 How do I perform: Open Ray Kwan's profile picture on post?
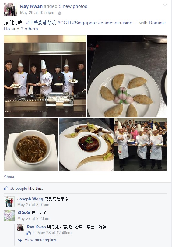coord(11,9)
